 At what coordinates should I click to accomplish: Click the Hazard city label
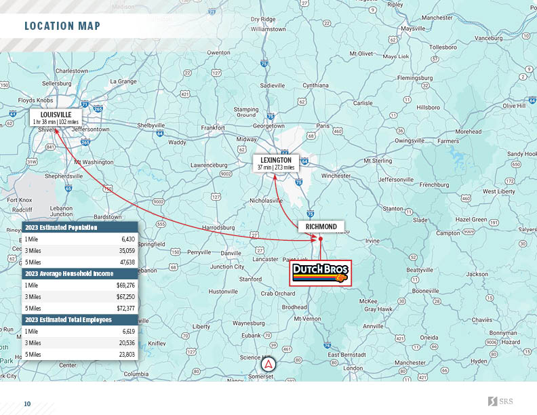pos(511,342)
